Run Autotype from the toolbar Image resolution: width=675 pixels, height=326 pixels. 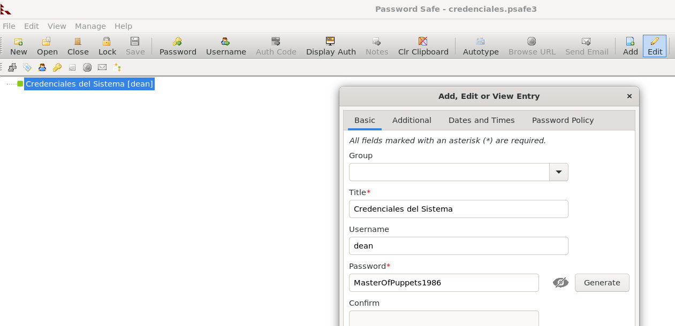(481, 42)
